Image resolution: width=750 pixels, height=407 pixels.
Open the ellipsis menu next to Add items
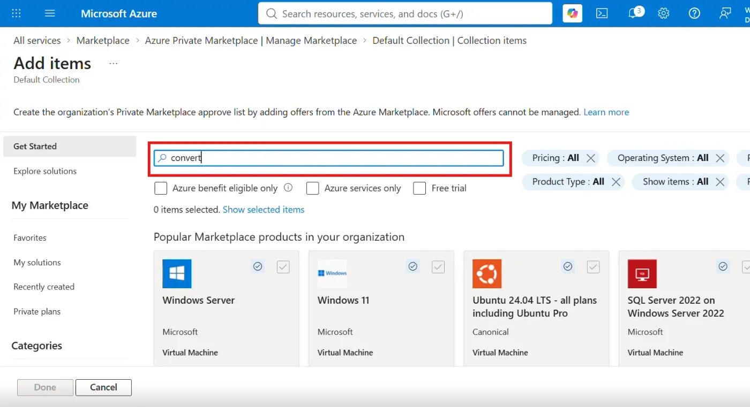coord(113,64)
